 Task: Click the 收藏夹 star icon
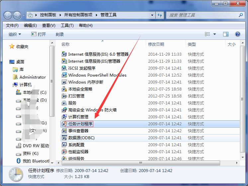tap(12, 46)
